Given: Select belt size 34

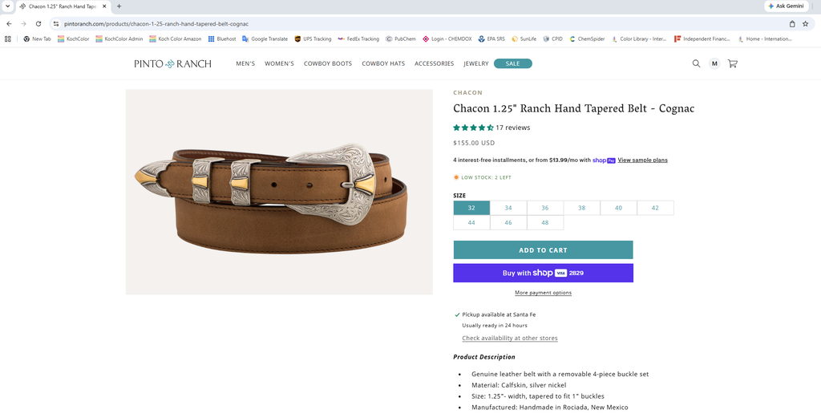Looking at the screenshot, I should (508, 208).
